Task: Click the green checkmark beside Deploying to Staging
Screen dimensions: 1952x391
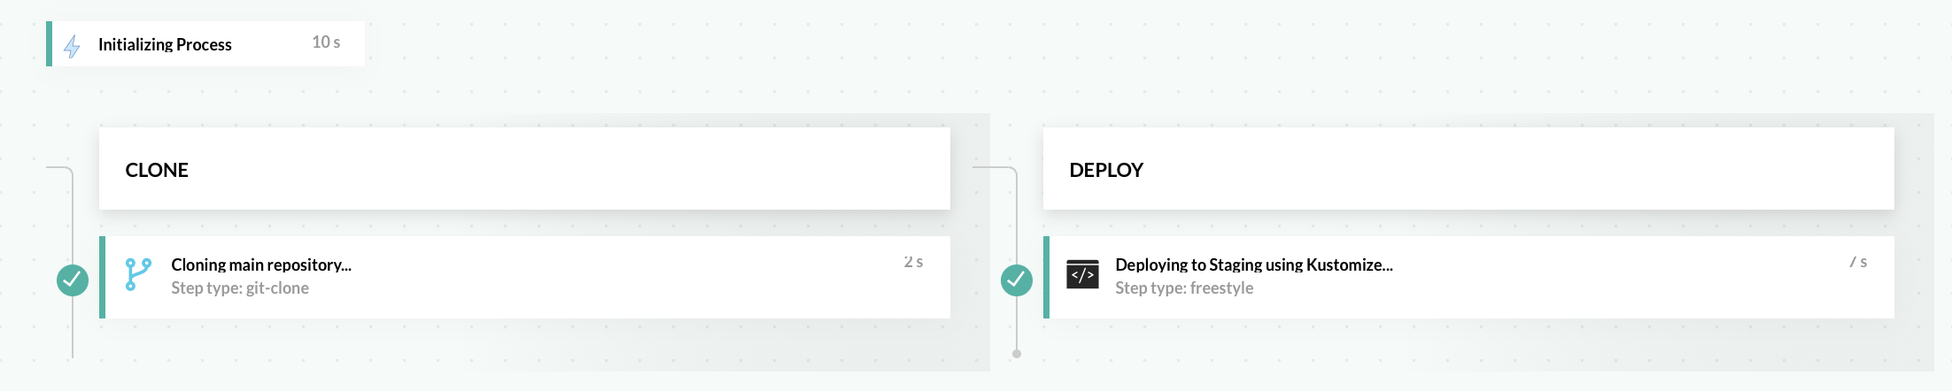Action: (1016, 280)
